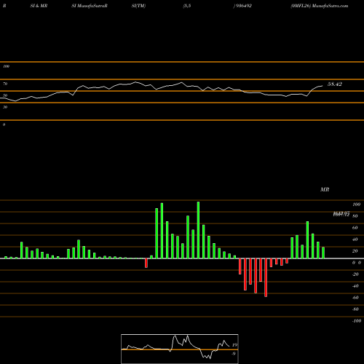
Task: Click the tallest green histogram bar
Action: click(x=198, y=230)
